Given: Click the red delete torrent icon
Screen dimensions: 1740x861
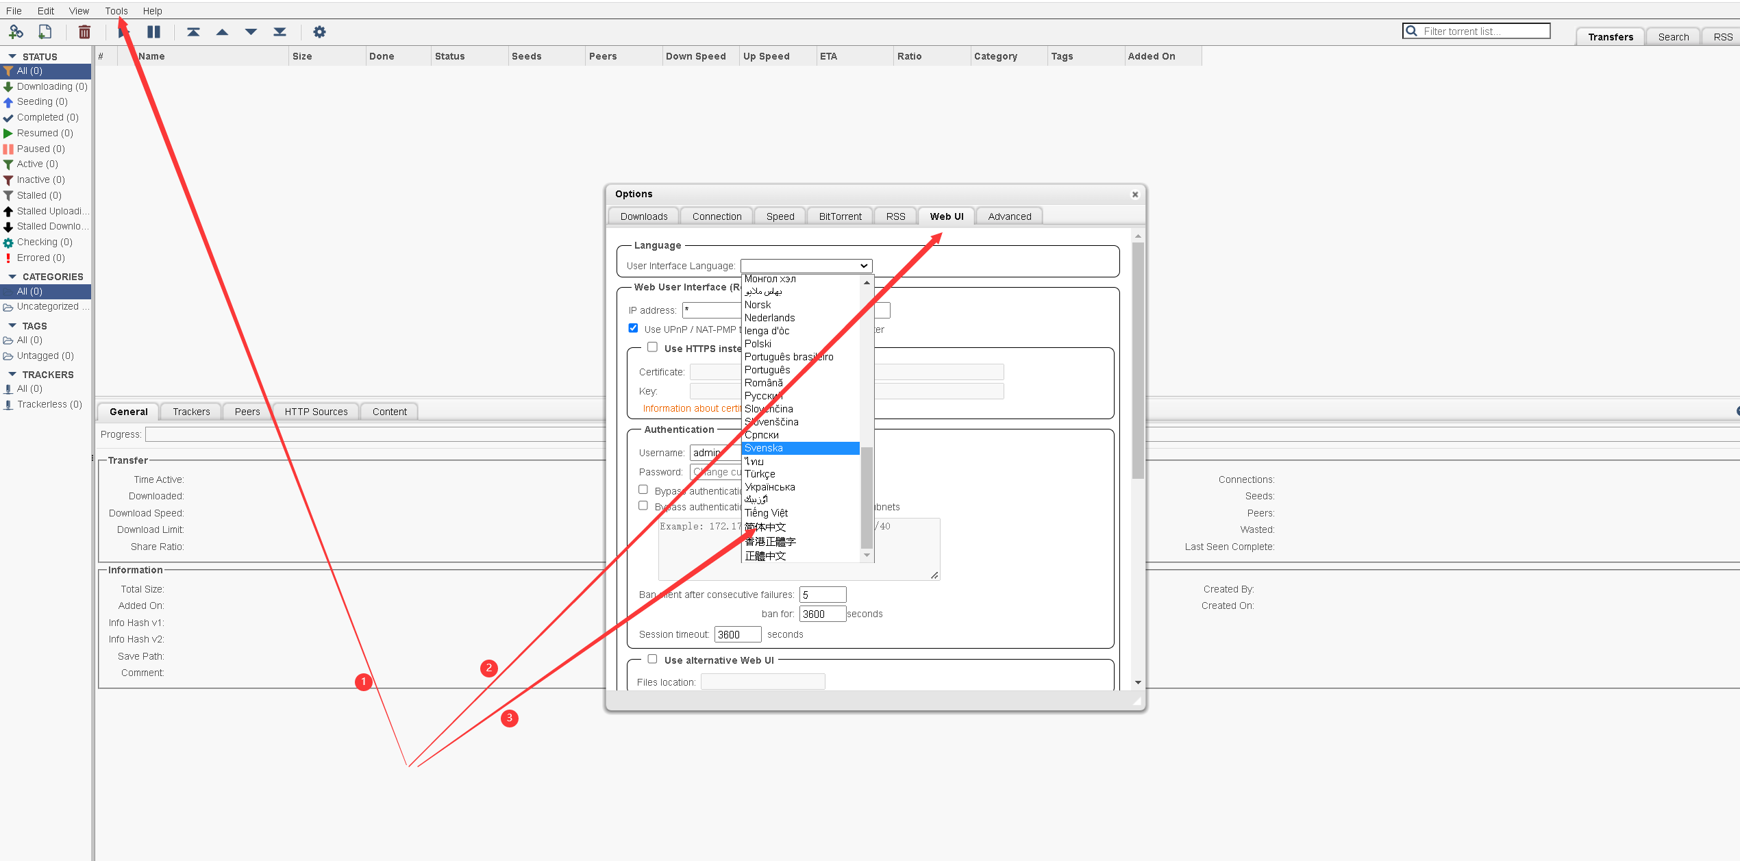Looking at the screenshot, I should click(84, 32).
